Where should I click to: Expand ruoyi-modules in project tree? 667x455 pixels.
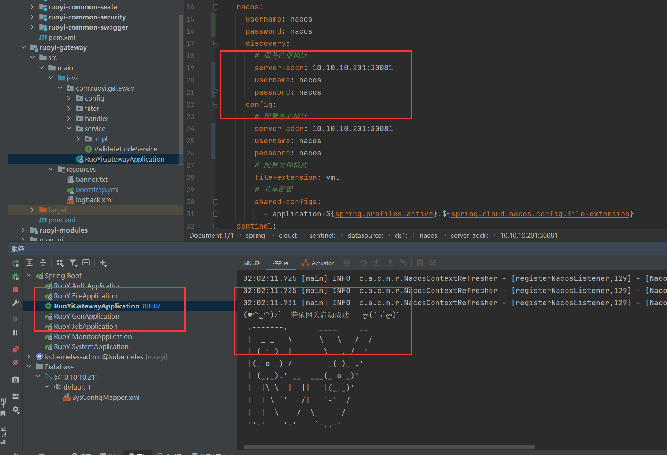point(23,230)
